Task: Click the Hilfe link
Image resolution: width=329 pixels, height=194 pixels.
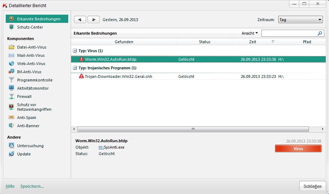Action: pyautogui.click(x=10, y=186)
